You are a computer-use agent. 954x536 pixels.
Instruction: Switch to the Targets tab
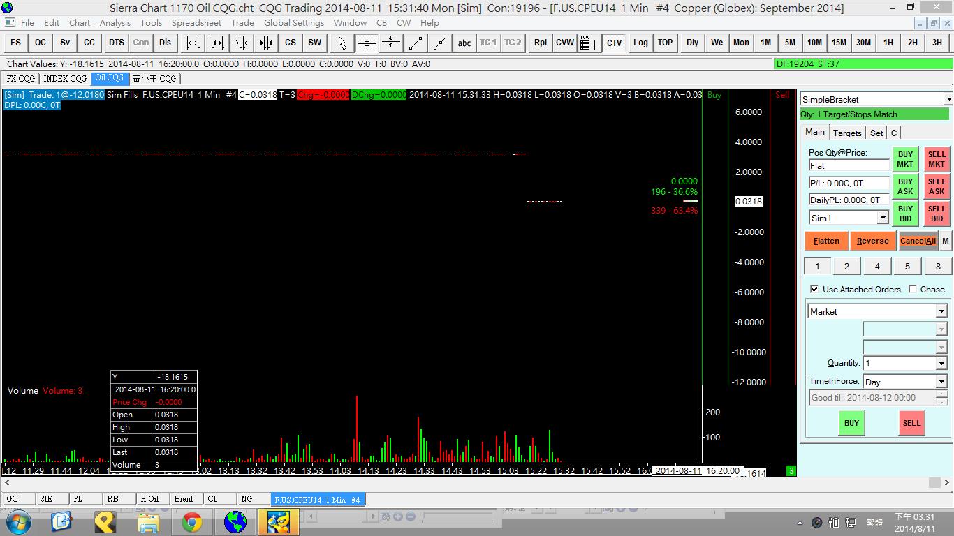click(x=847, y=133)
